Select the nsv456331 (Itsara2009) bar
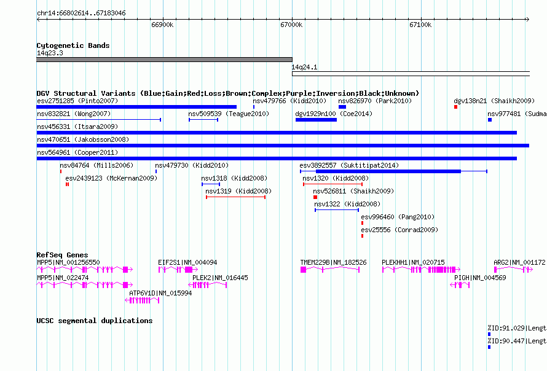The width and height of the screenshot is (547, 371). (x=277, y=133)
